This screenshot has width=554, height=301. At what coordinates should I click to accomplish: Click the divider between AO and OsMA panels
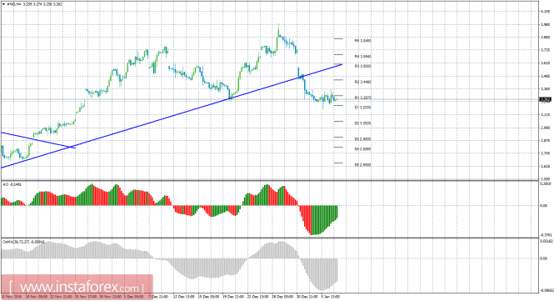270,238
